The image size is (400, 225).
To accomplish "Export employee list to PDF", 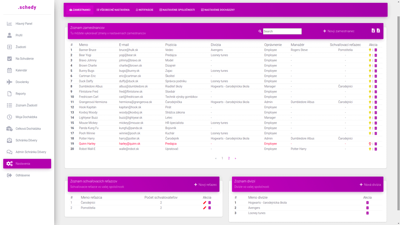I will click(378, 30).
